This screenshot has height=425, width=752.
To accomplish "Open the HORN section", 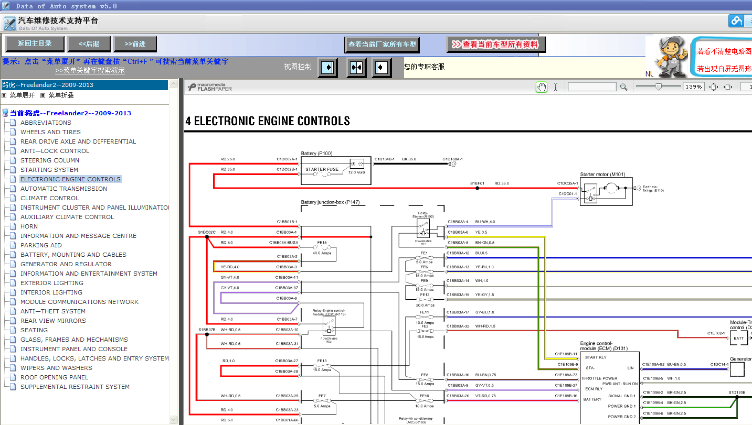I will point(29,226).
